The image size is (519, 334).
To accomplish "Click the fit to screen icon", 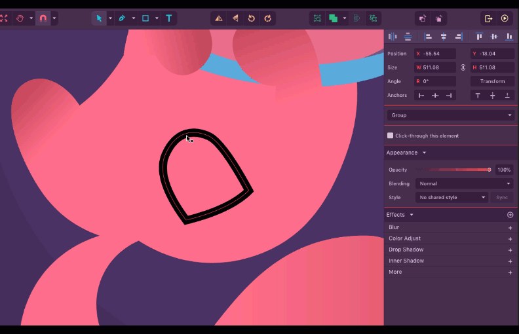I will tap(4, 18).
